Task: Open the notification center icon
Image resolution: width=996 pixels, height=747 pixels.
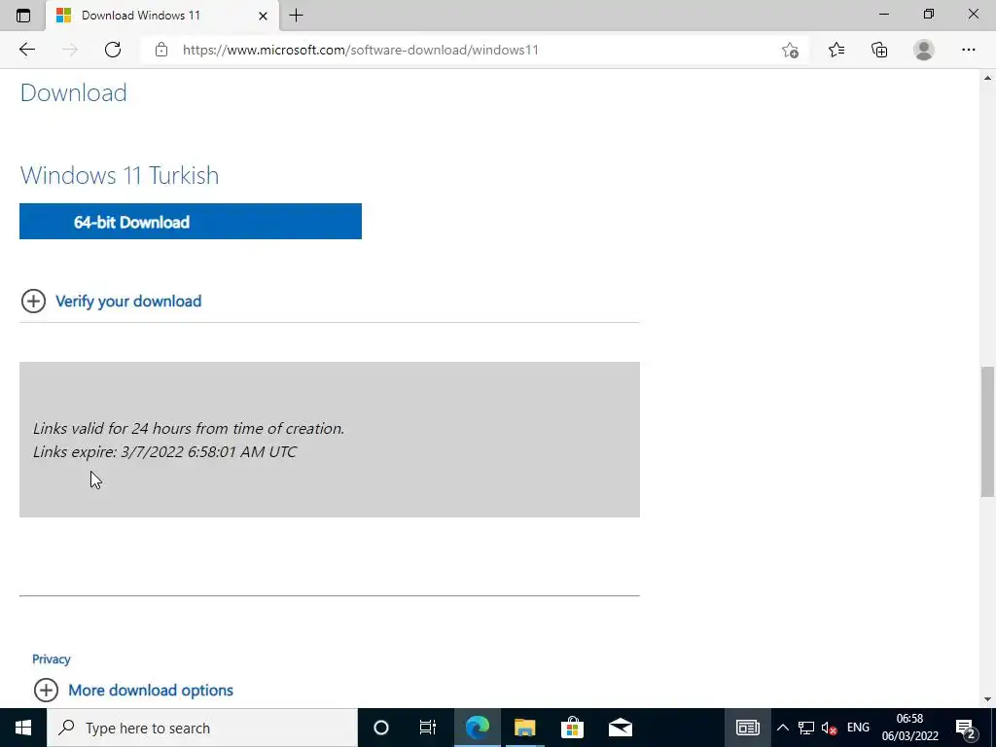Action: point(966,728)
